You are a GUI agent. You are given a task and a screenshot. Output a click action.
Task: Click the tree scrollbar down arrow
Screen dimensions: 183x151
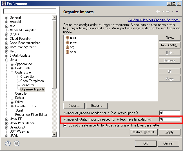[54, 135]
